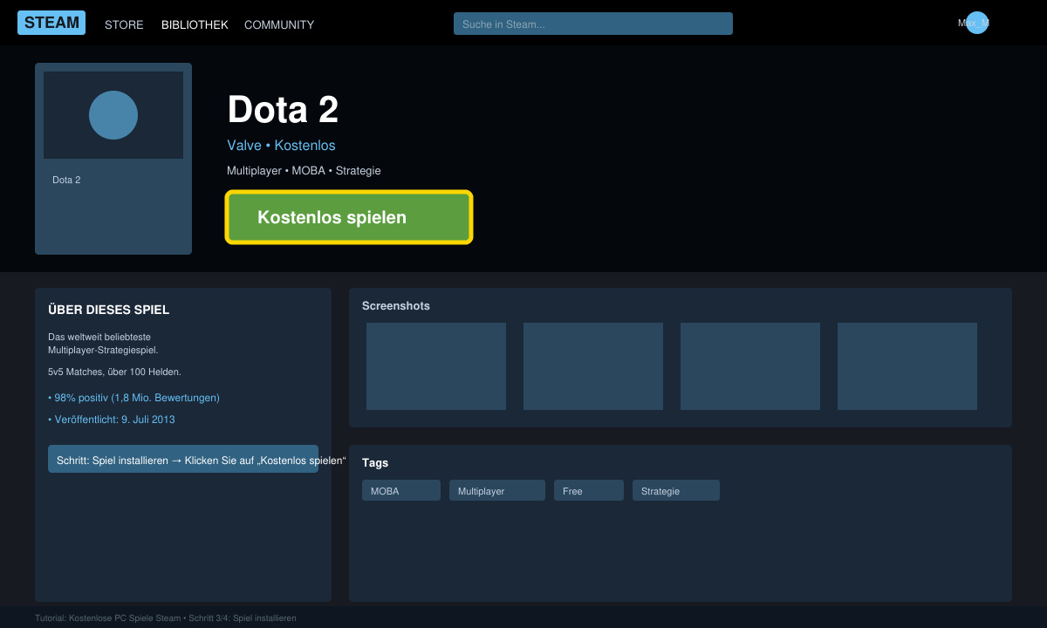Open the Valve • Kostenlos link
This screenshot has height=628, width=1047.
[281, 146]
